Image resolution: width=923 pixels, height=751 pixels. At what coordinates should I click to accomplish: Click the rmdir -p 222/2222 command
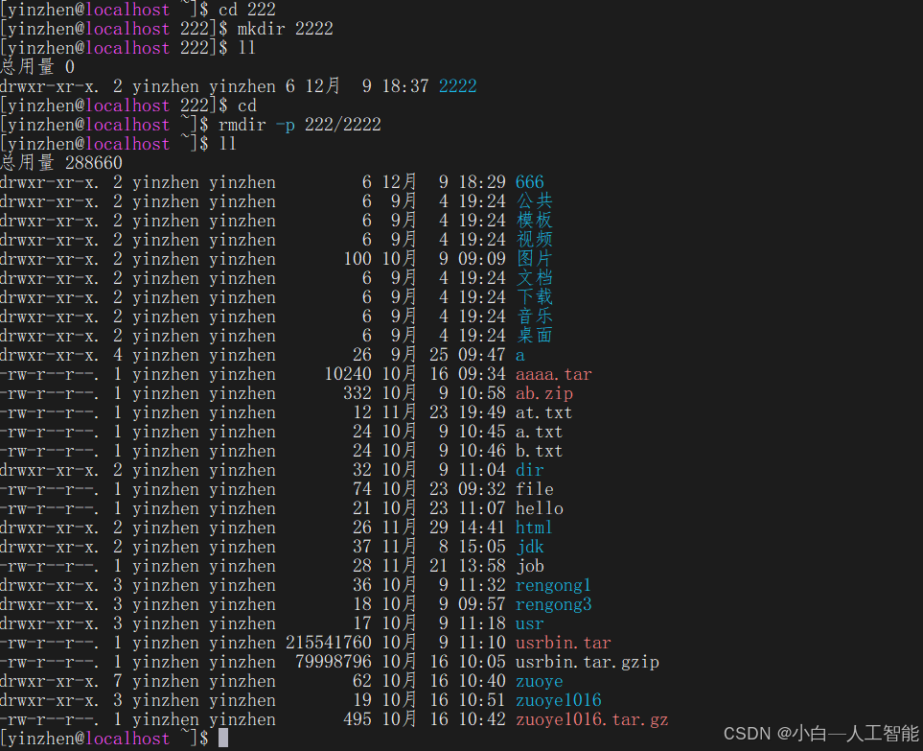pyautogui.click(x=300, y=125)
